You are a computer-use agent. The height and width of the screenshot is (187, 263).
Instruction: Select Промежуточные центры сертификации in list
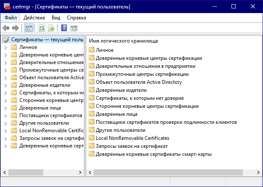click(x=142, y=74)
